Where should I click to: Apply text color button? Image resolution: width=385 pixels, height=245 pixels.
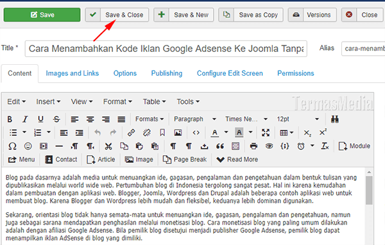pyautogui.click(x=214, y=133)
